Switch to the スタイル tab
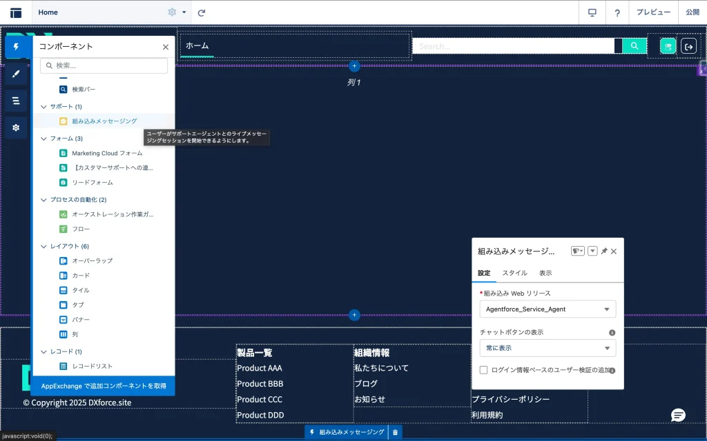Screen dimensions: 707x441 click(x=514, y=273)
